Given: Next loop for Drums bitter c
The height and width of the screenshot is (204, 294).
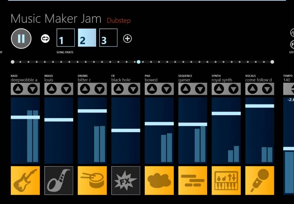Looking at the screenshot, I should coord(100,89).
